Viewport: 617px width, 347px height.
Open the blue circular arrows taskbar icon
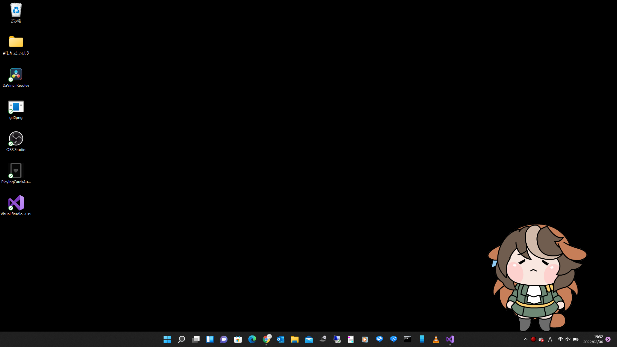pos(379,339)
